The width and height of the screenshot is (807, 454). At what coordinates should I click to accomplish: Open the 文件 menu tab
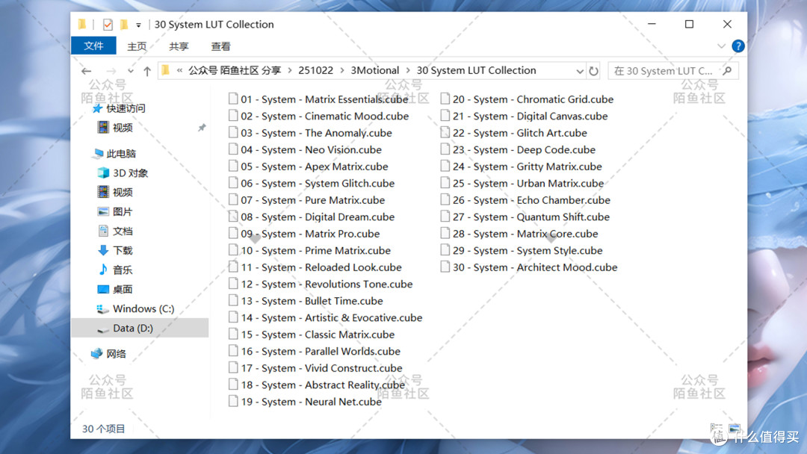[x=93, y=46]
